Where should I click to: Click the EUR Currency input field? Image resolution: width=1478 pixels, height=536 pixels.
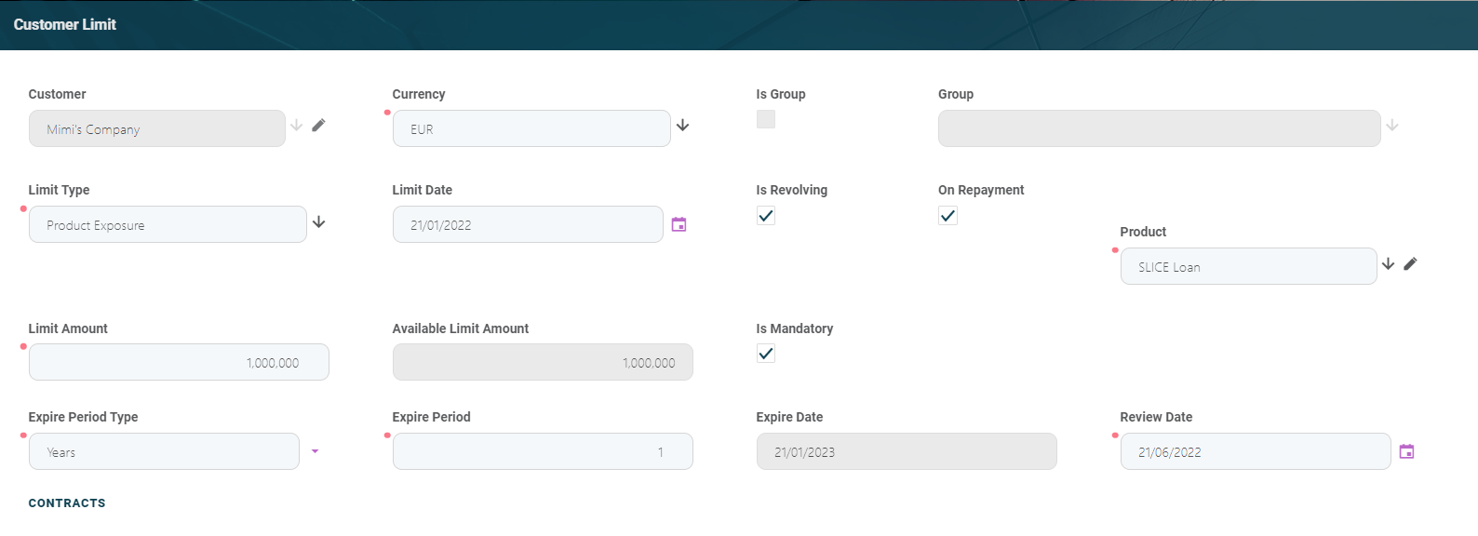pos(531,128)
